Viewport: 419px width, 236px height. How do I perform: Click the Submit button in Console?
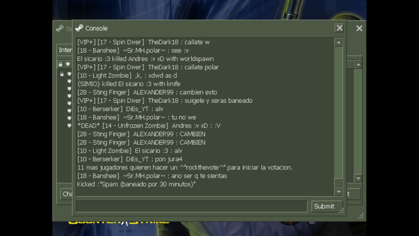click(324, 206)
